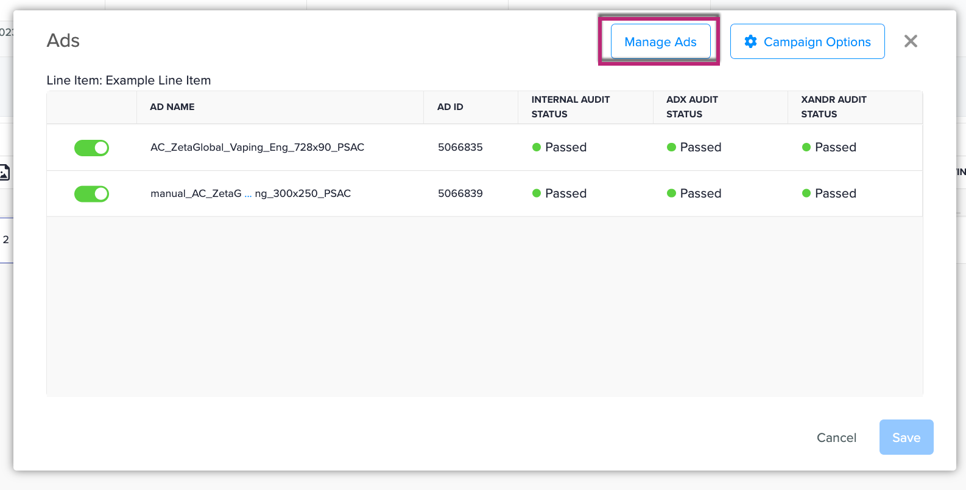This screenshot has width=966, height=490.
Task: Click the AD ID column header
Action: 450,107
